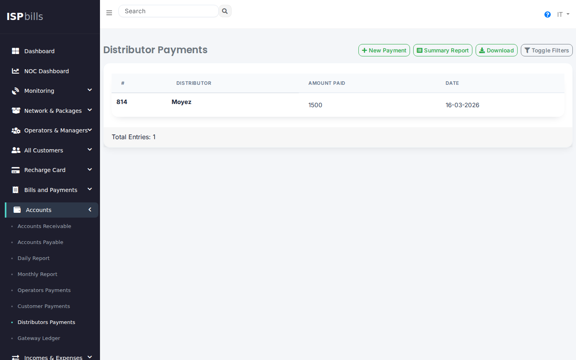Image resolution: width=576 pixels, height=360 pixels.
Task: Toggle Filters button on payments page
Action: point(546,50)
